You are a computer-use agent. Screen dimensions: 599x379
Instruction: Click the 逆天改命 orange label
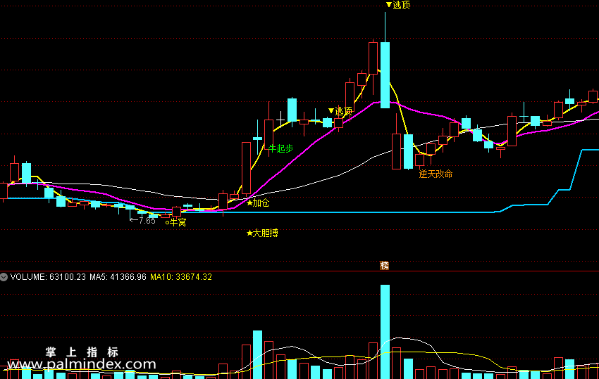click(x=436, y=174)
